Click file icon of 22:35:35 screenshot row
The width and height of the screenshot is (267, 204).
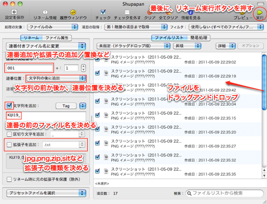click(x=106, y=171)
